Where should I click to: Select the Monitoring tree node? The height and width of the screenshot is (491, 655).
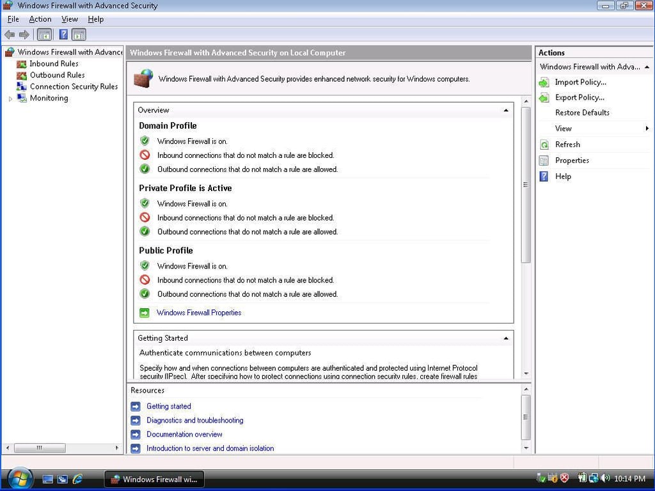pyautogui.click(x=49, y=98)
